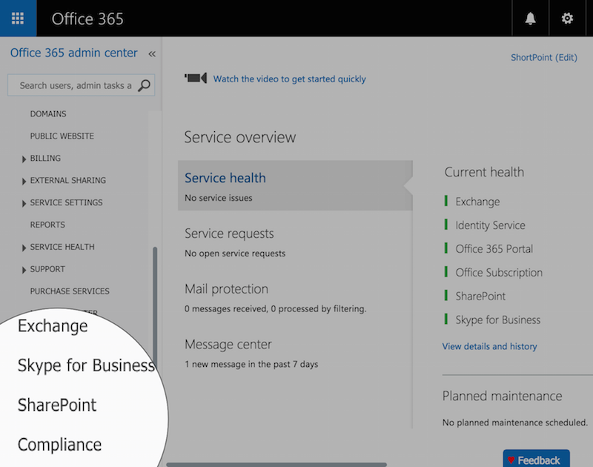This screenshot has width=593, height=467.
Task: Click the Feedback button
Action: [536, 459]
